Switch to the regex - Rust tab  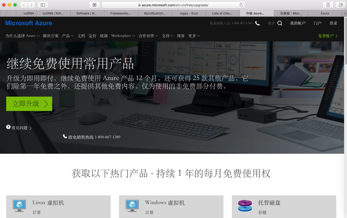coord(189,13)
